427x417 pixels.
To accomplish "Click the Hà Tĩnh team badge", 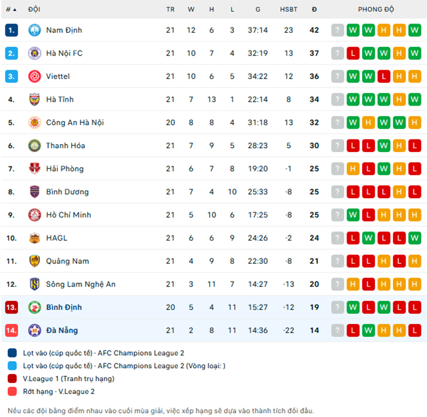I will tap(34, 100).
